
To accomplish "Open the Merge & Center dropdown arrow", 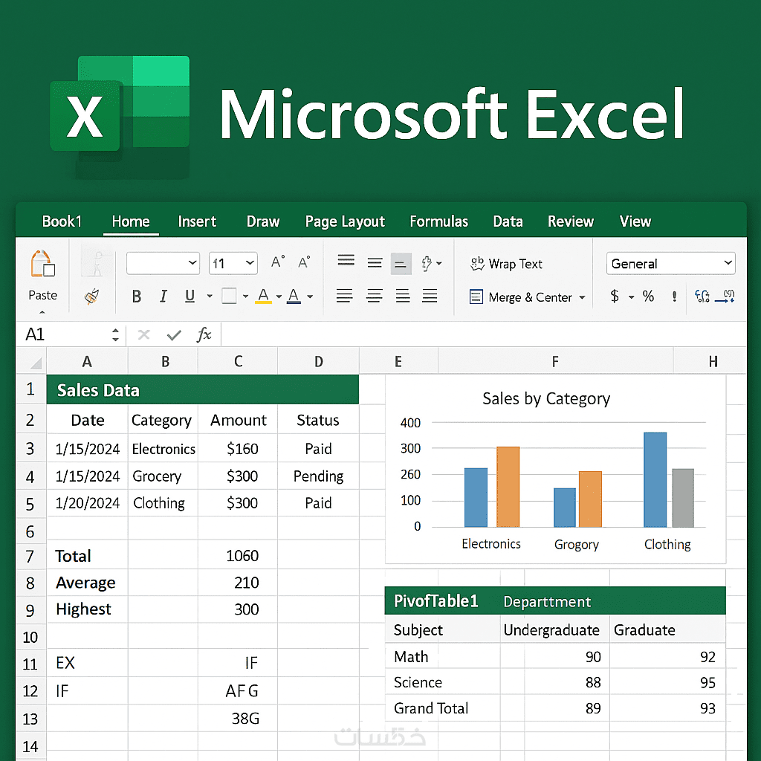I will 582,297.
